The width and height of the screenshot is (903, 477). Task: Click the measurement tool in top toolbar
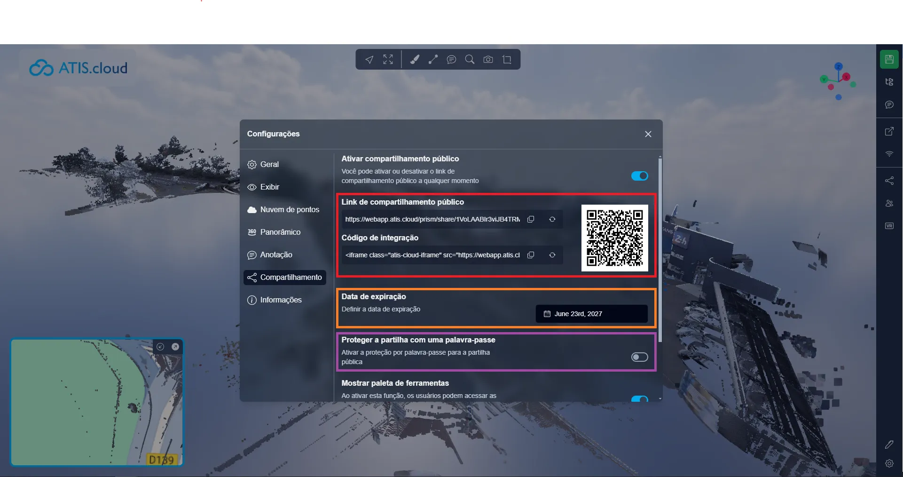(433, 59)
